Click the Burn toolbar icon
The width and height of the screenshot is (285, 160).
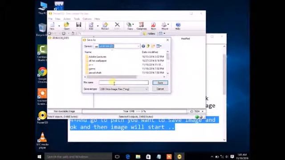click(x=153, y=26)
